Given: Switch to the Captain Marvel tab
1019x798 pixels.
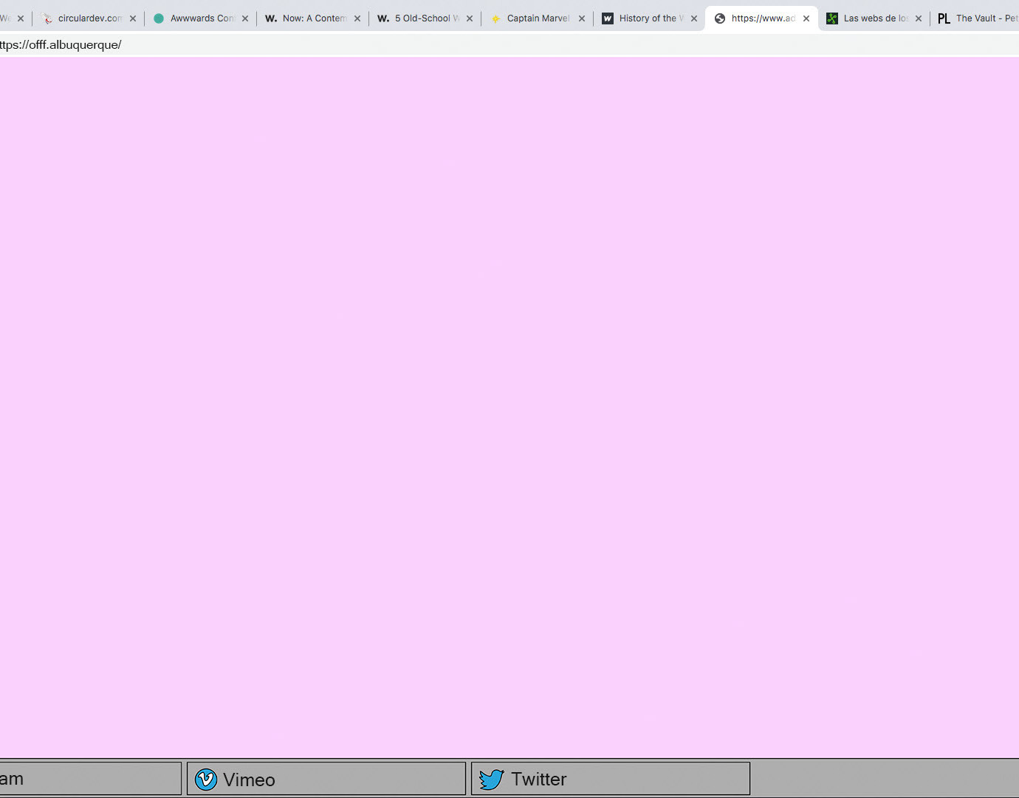Looking at the screenshot, I should point(538,18).
